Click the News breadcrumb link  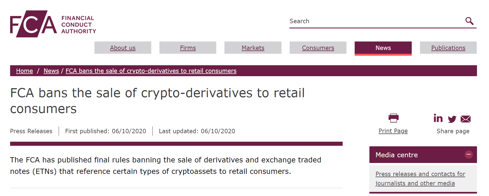pos(51,71)
